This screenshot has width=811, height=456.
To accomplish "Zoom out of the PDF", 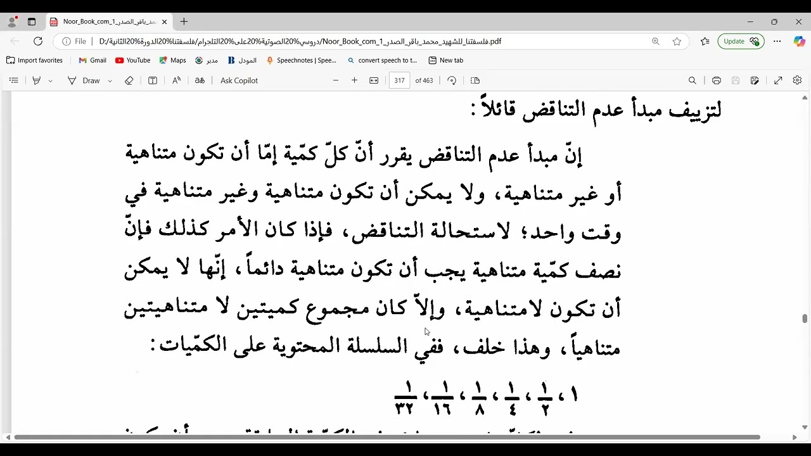I will [336, 80].
